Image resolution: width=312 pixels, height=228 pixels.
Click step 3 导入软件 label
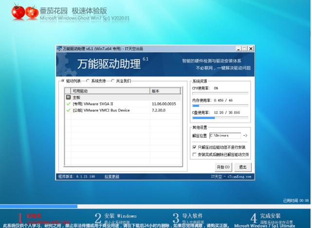(x=192, y=216)
